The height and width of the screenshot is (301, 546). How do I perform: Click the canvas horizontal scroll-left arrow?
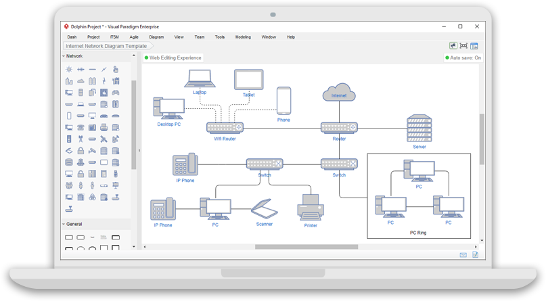[145, 247]
